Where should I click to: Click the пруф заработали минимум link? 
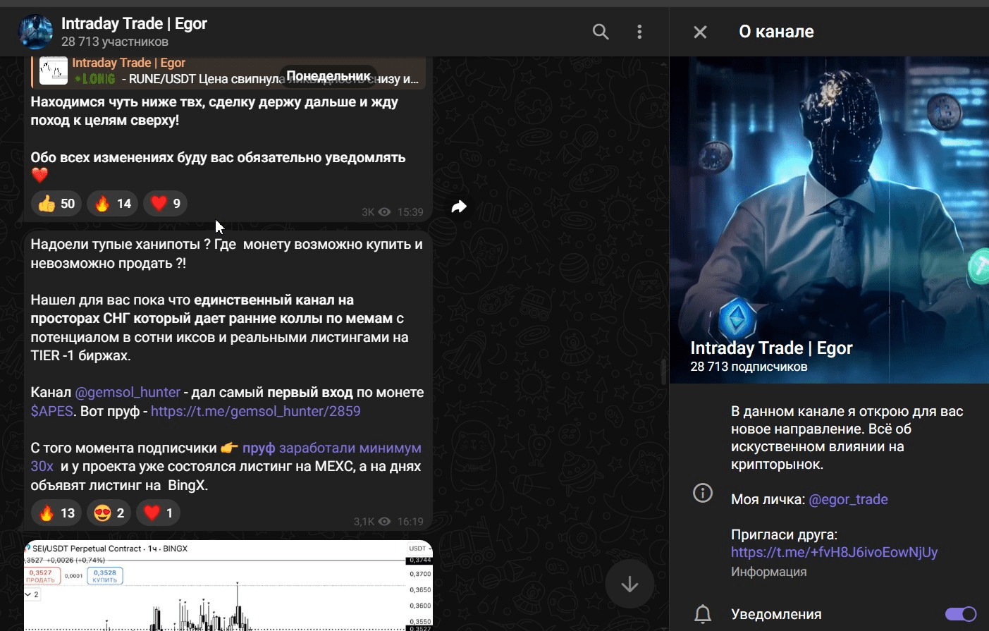pyautogui.click(x=331, y=448)
